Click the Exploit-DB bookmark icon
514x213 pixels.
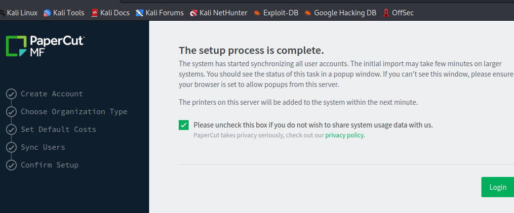257,13
